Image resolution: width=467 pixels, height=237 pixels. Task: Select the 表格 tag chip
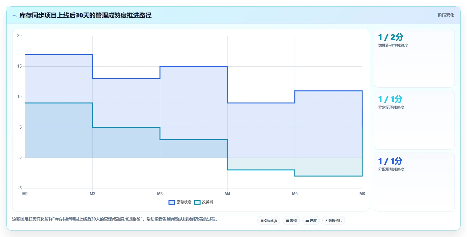[291, 220]
